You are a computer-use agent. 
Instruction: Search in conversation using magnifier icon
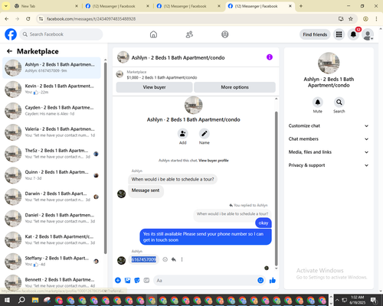pyautogui.click(x=339, y=103)
